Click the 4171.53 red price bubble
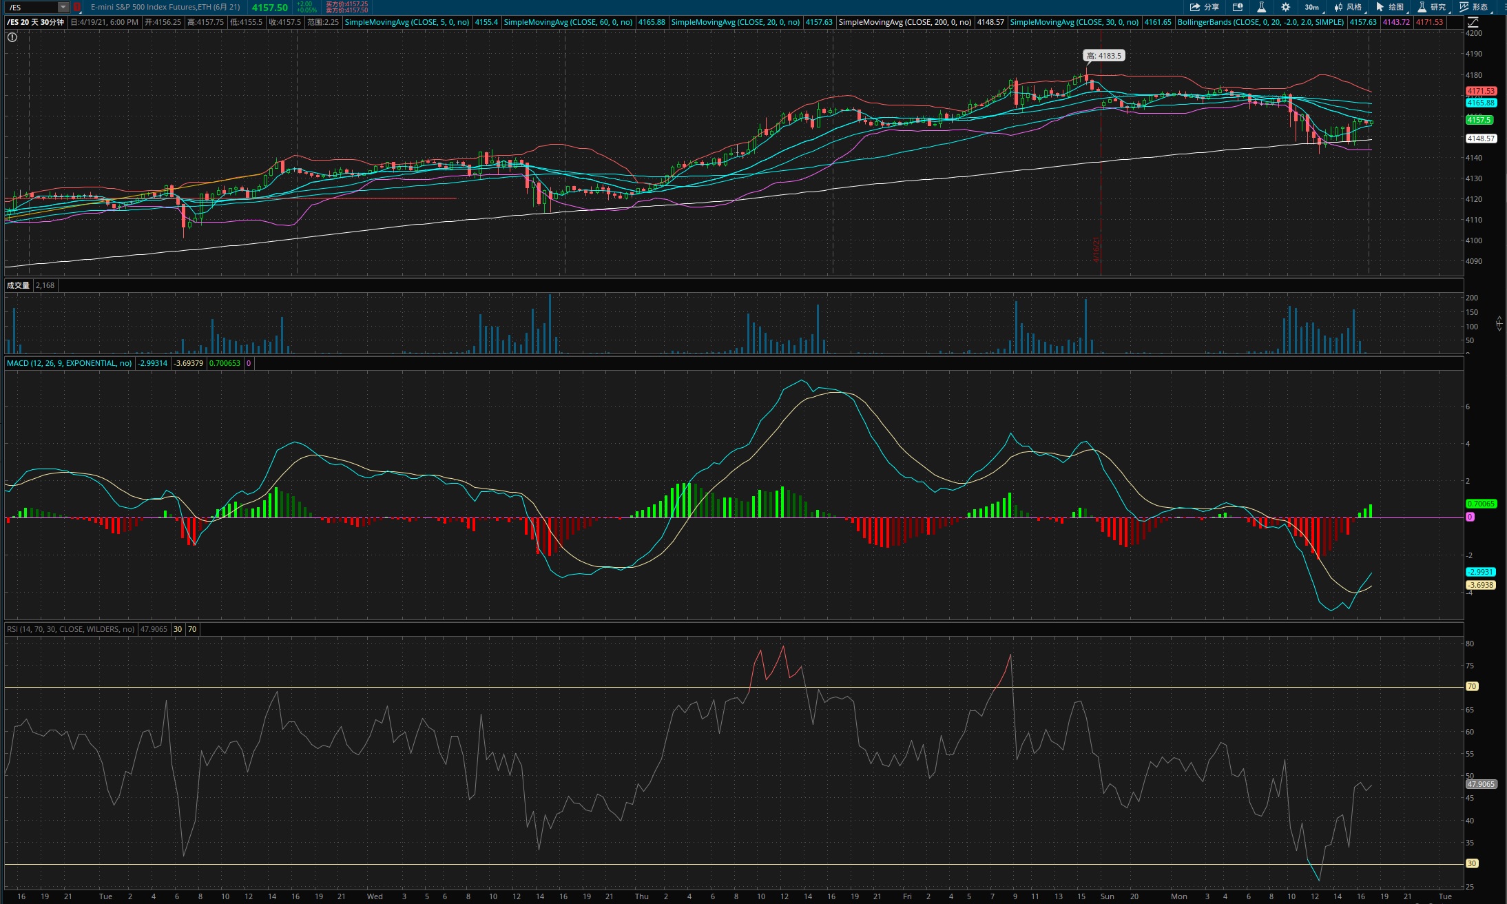 pyautogui.click(x=1480, y=91)
